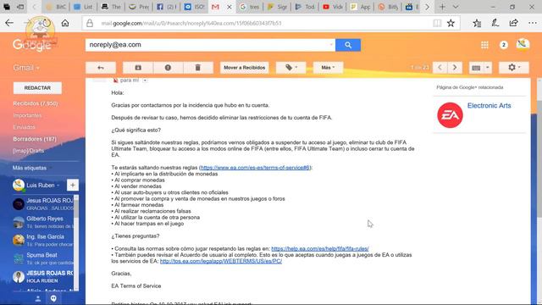Switch to the Google tres tab

pyautogui.click(x=249, y=7)
